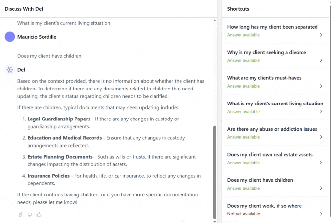Click 'Not yet available' status text
The image size is (331, 223).
243,214
